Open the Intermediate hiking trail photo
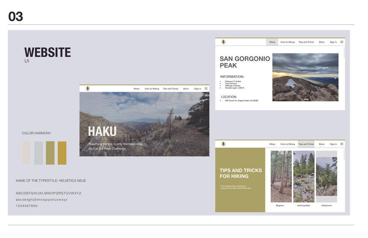This screenshot has height=238, width=368. click(x=304, y=176)
